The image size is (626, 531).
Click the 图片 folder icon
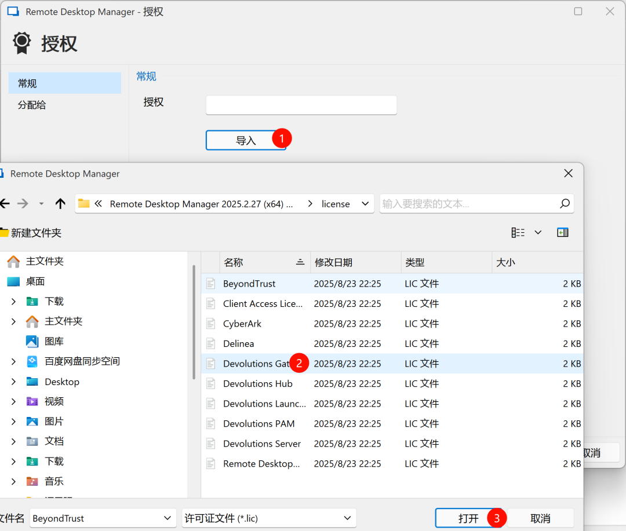tap(32, 422)
